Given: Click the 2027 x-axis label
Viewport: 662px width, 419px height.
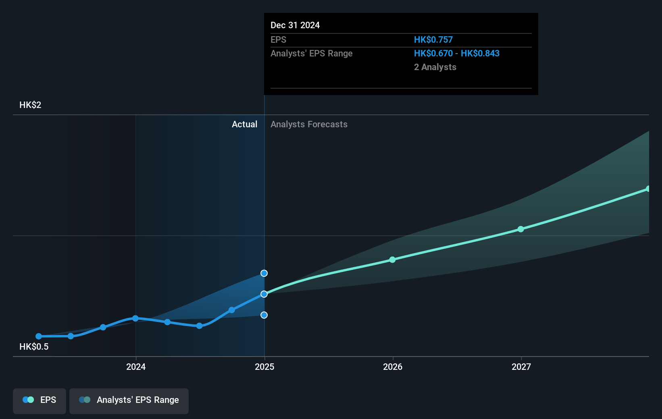Looking at the screenshot, I should click(521, 367).
